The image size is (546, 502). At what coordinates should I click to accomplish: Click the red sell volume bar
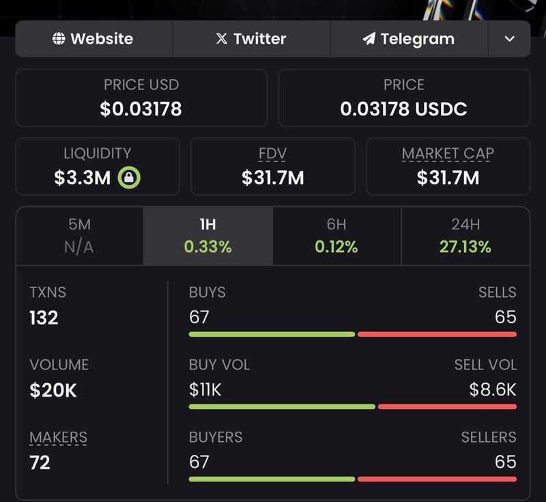[447, 406]
